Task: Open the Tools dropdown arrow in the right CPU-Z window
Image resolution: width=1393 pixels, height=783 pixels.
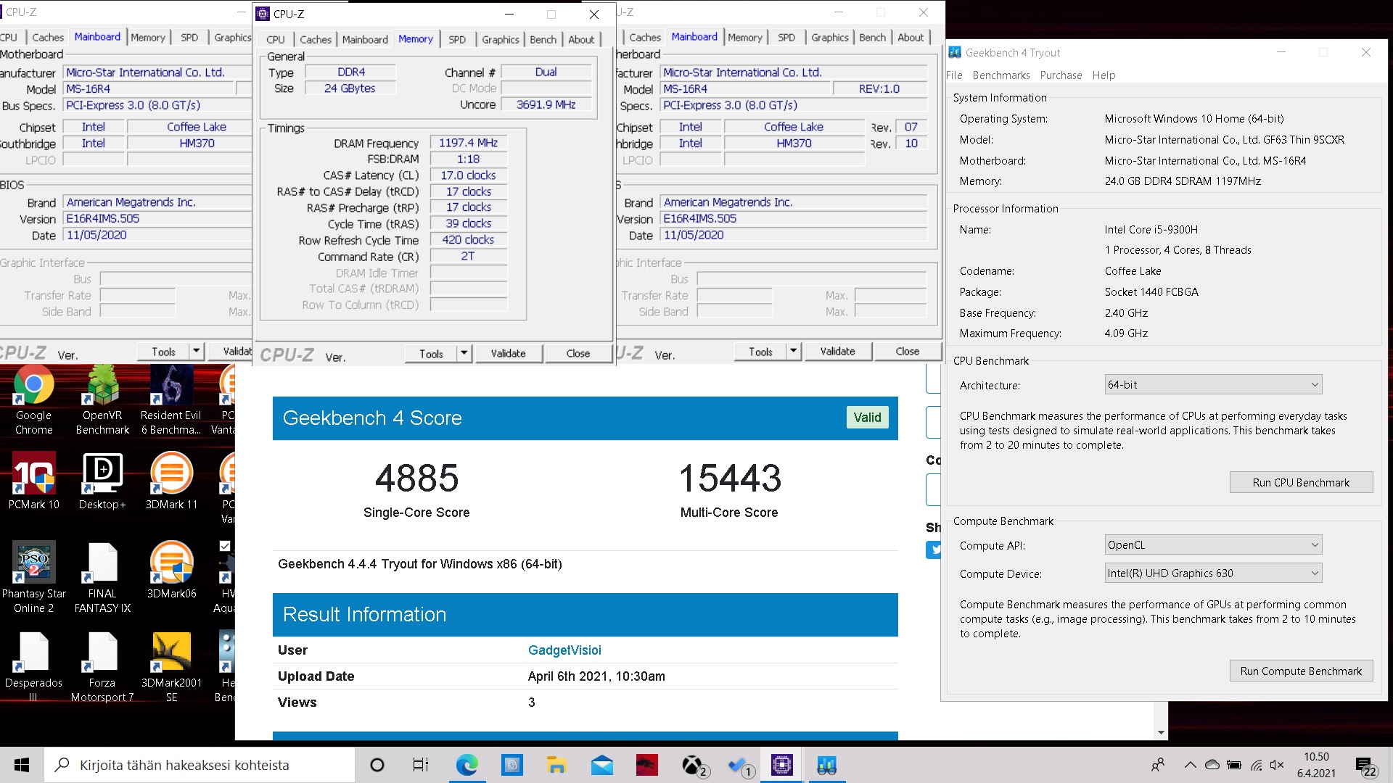Action: (x=793, y=351)
